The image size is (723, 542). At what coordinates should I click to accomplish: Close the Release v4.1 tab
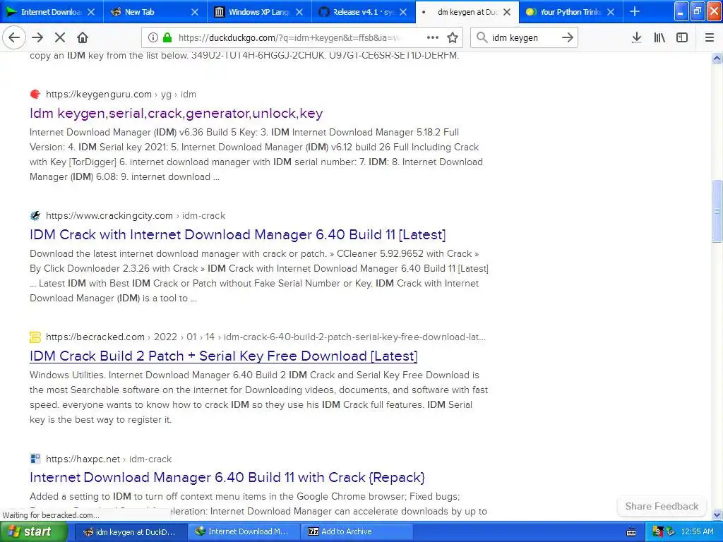pyautogui.click(x=403, y=12)
